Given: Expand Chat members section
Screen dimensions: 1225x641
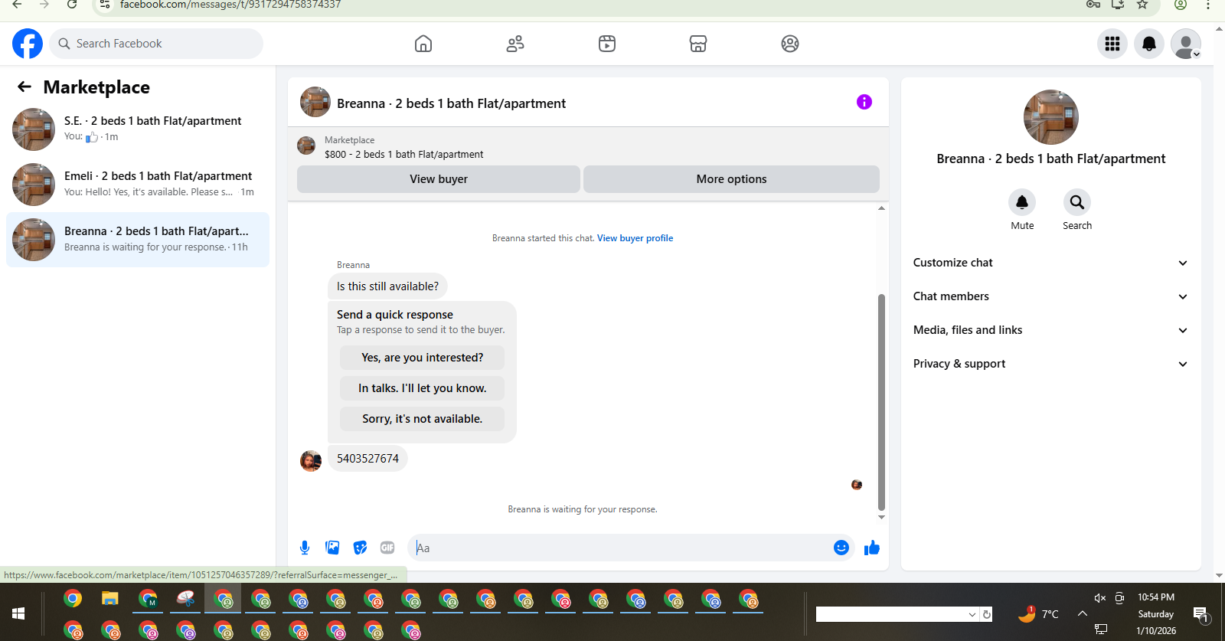Looking at the screenshot, I should pos(1050,296).
